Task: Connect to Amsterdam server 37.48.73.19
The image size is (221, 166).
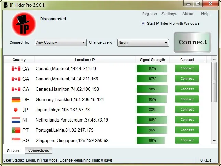Action: coord(187,120)
